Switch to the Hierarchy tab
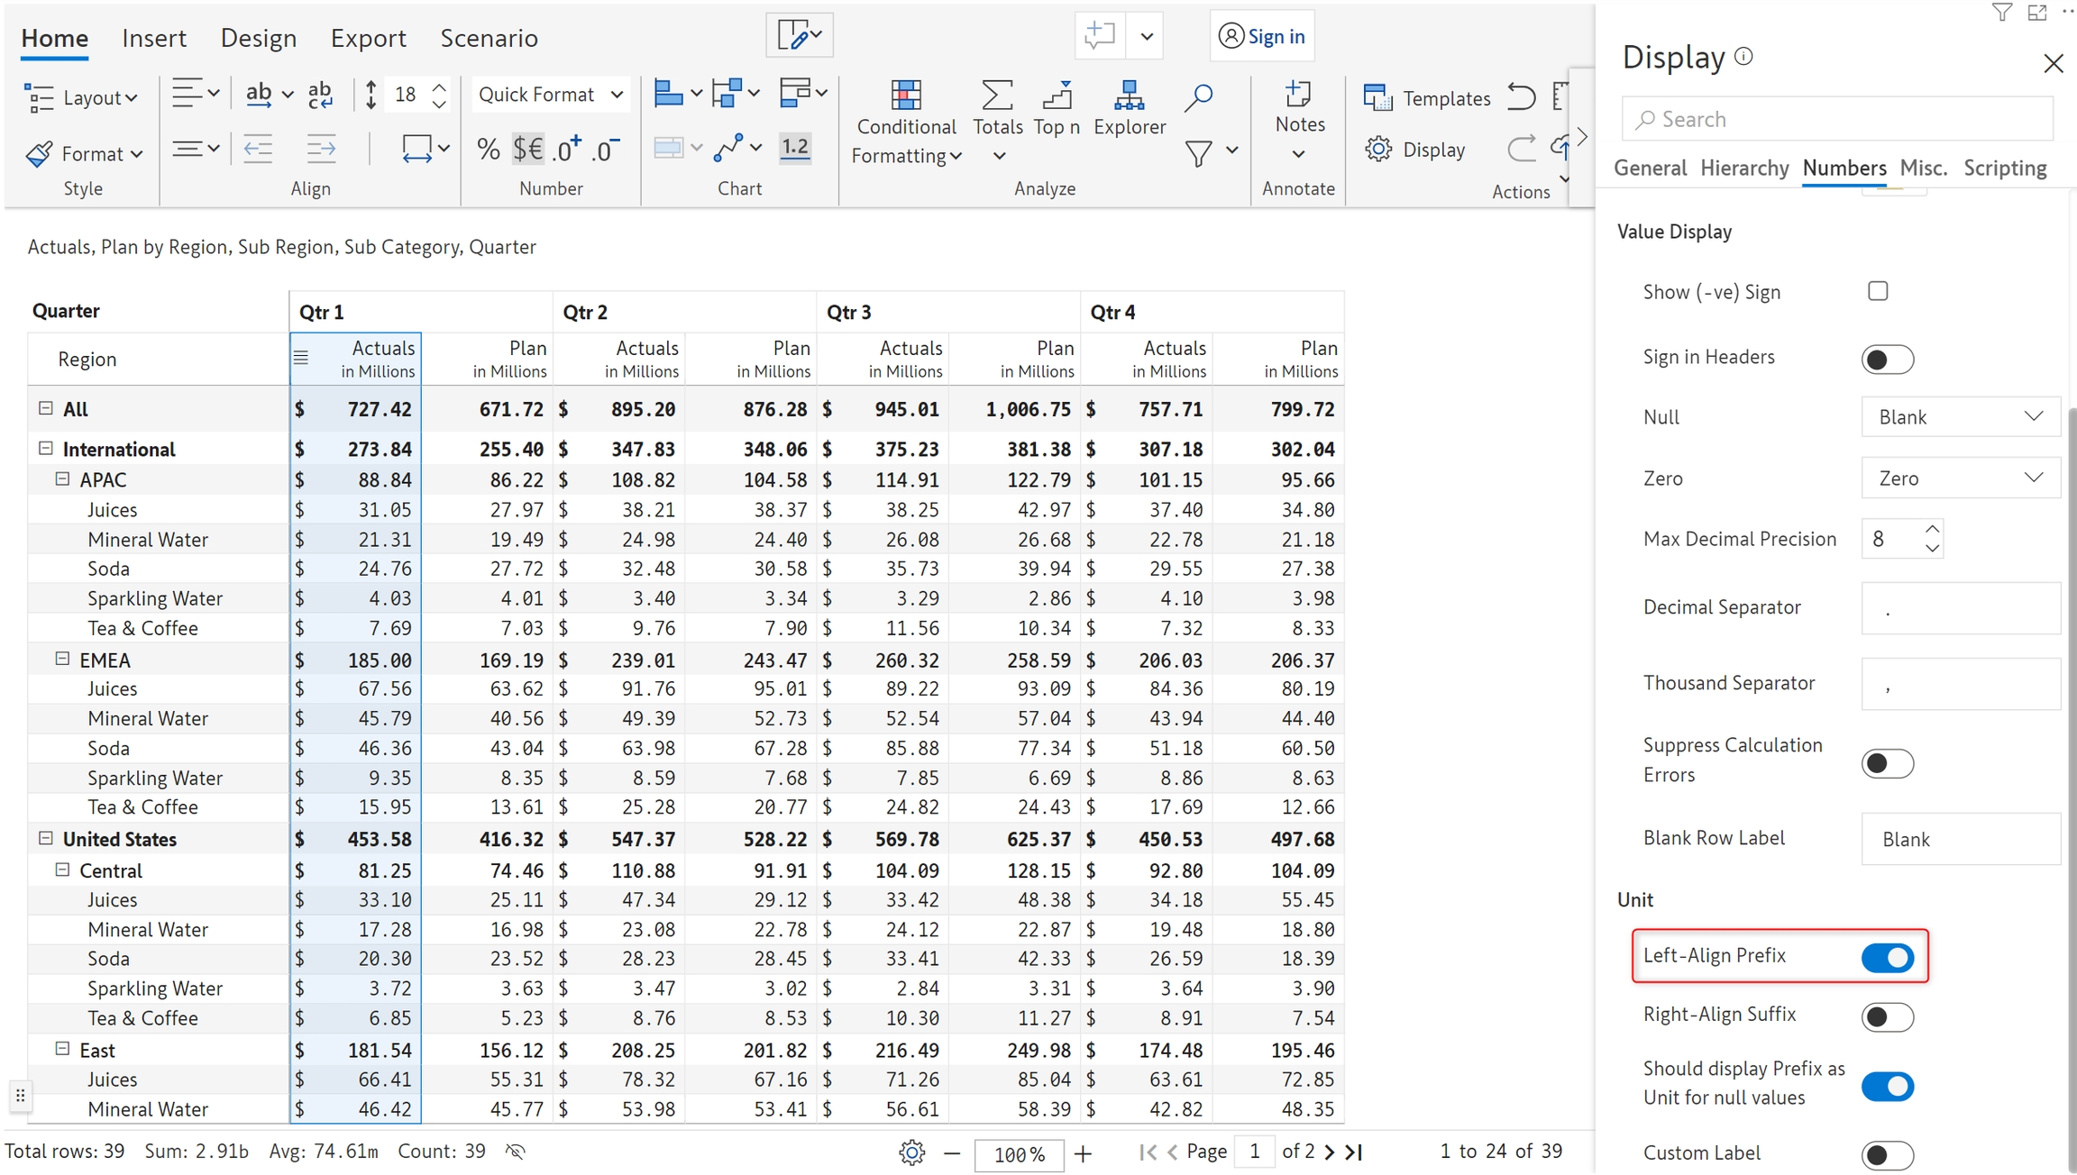 (1743, 168)
